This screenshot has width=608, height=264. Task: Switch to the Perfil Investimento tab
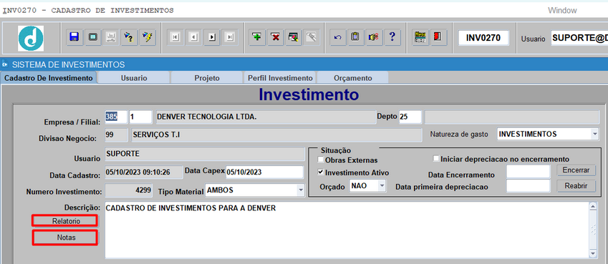pos(280,78)
